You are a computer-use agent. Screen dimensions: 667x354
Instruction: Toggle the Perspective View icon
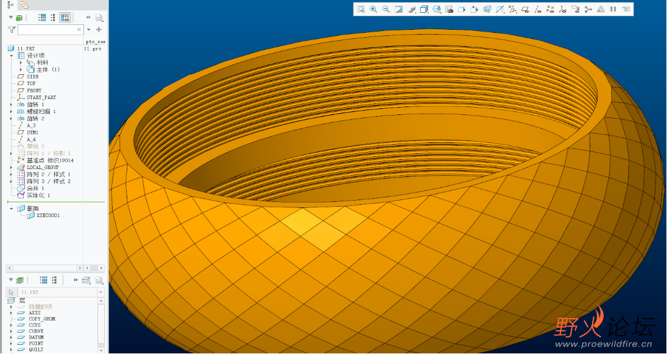pos(487,9)
